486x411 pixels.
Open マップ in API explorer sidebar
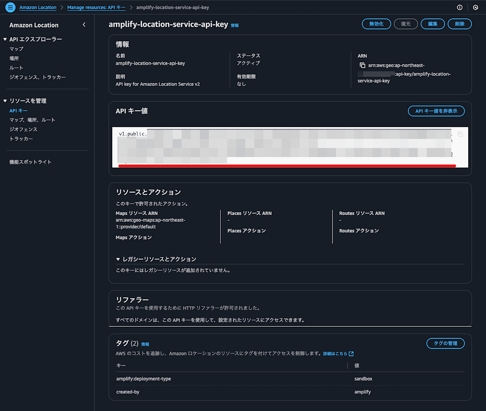[17, 49]
